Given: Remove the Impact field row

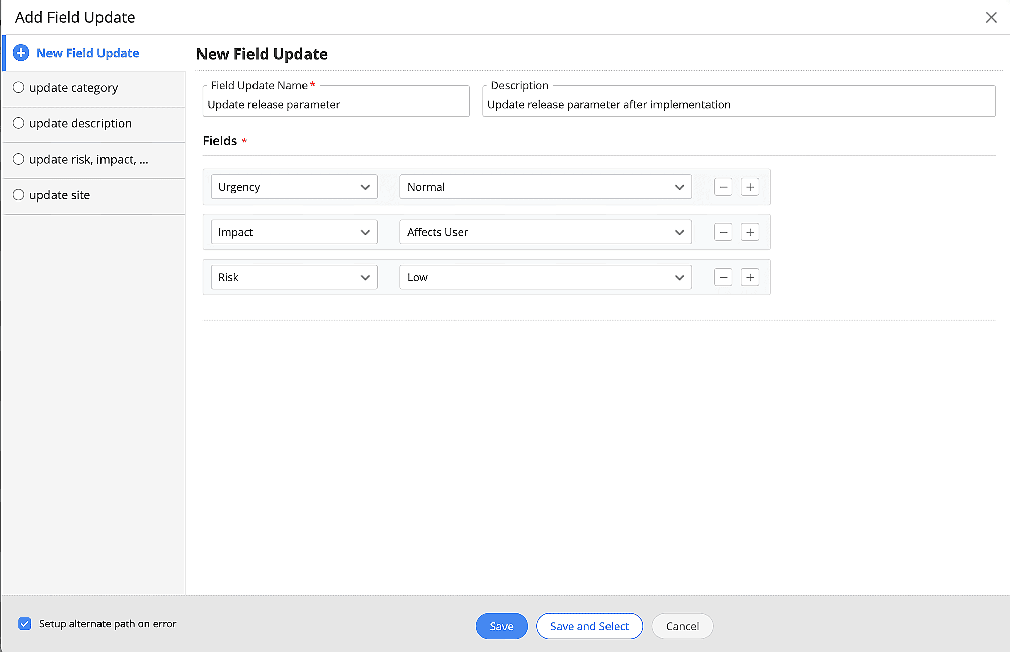Looking at the screenshot, I should tap(723, 232).
